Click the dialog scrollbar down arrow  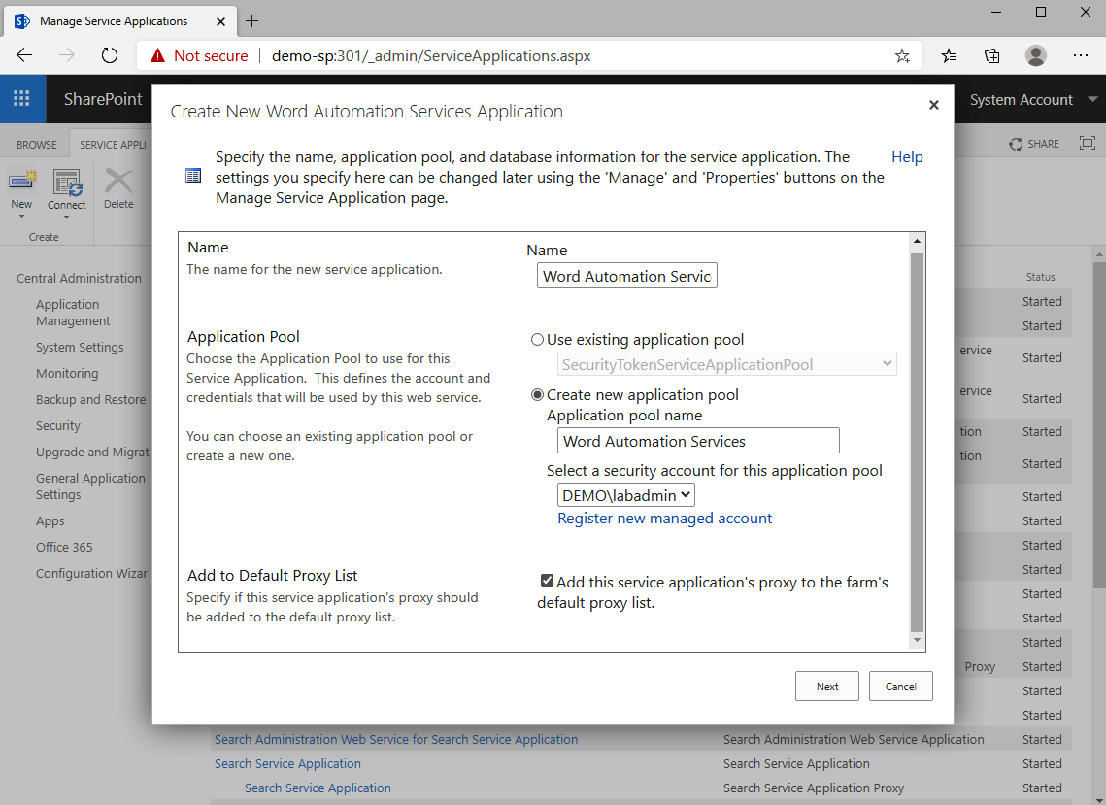(x=917, y=640)
